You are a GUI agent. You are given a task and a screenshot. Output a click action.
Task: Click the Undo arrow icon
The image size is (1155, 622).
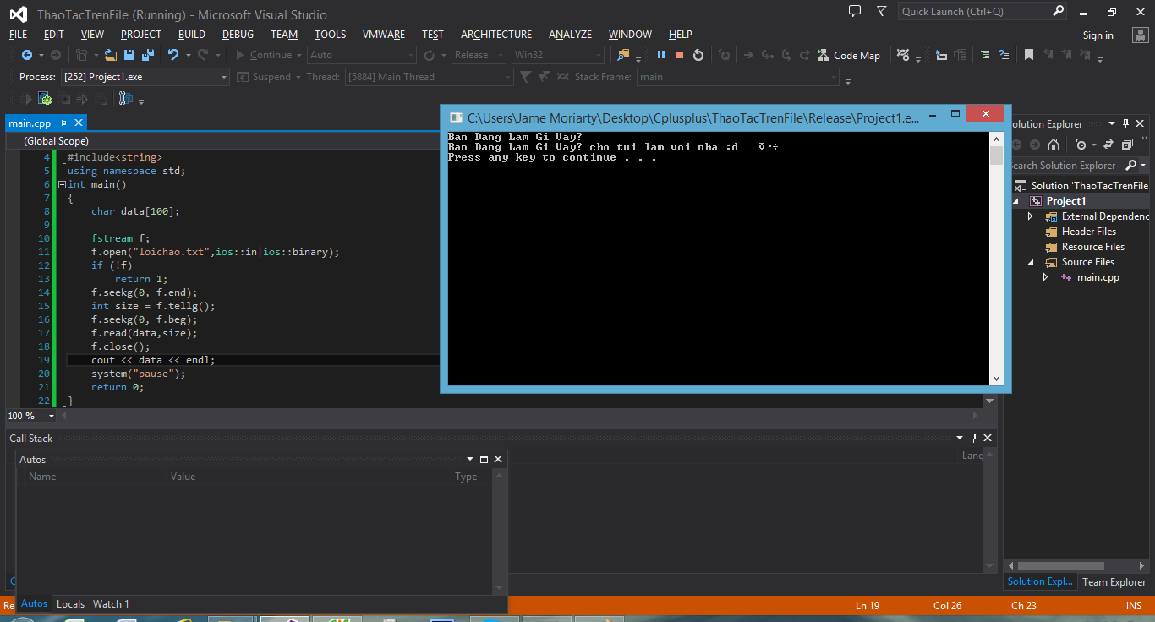173,55
